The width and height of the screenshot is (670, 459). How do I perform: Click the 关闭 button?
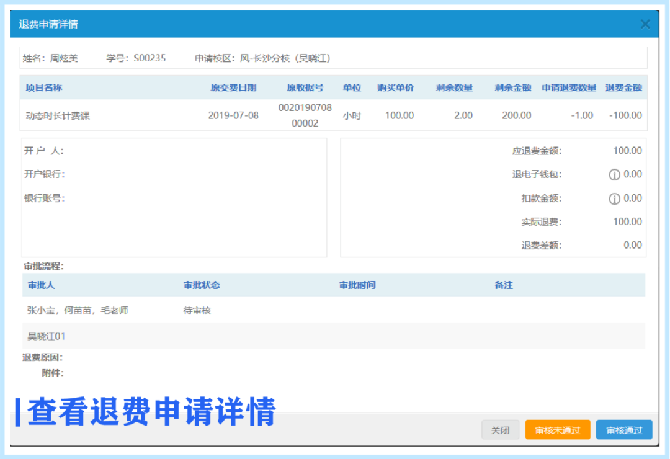(500, 430)
